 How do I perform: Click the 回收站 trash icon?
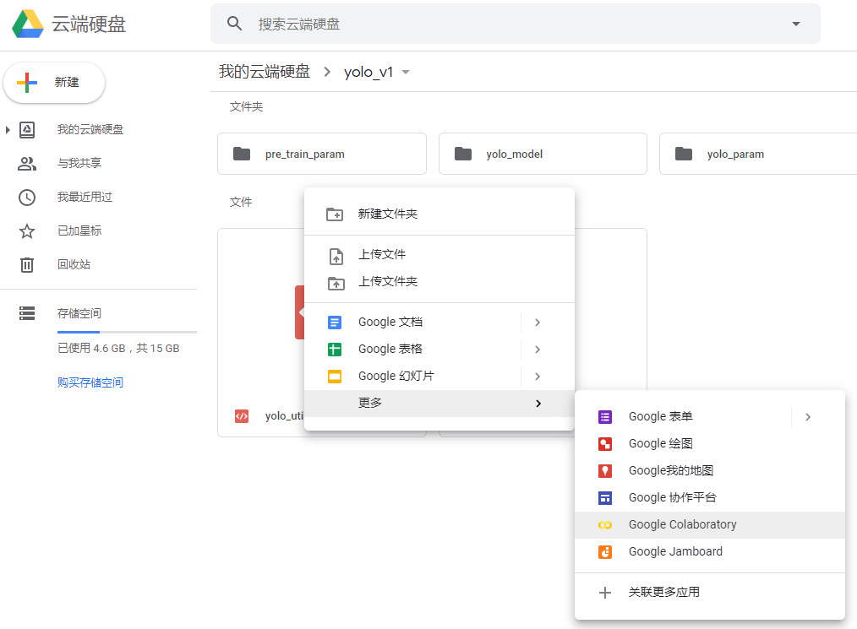coord(27,265)
